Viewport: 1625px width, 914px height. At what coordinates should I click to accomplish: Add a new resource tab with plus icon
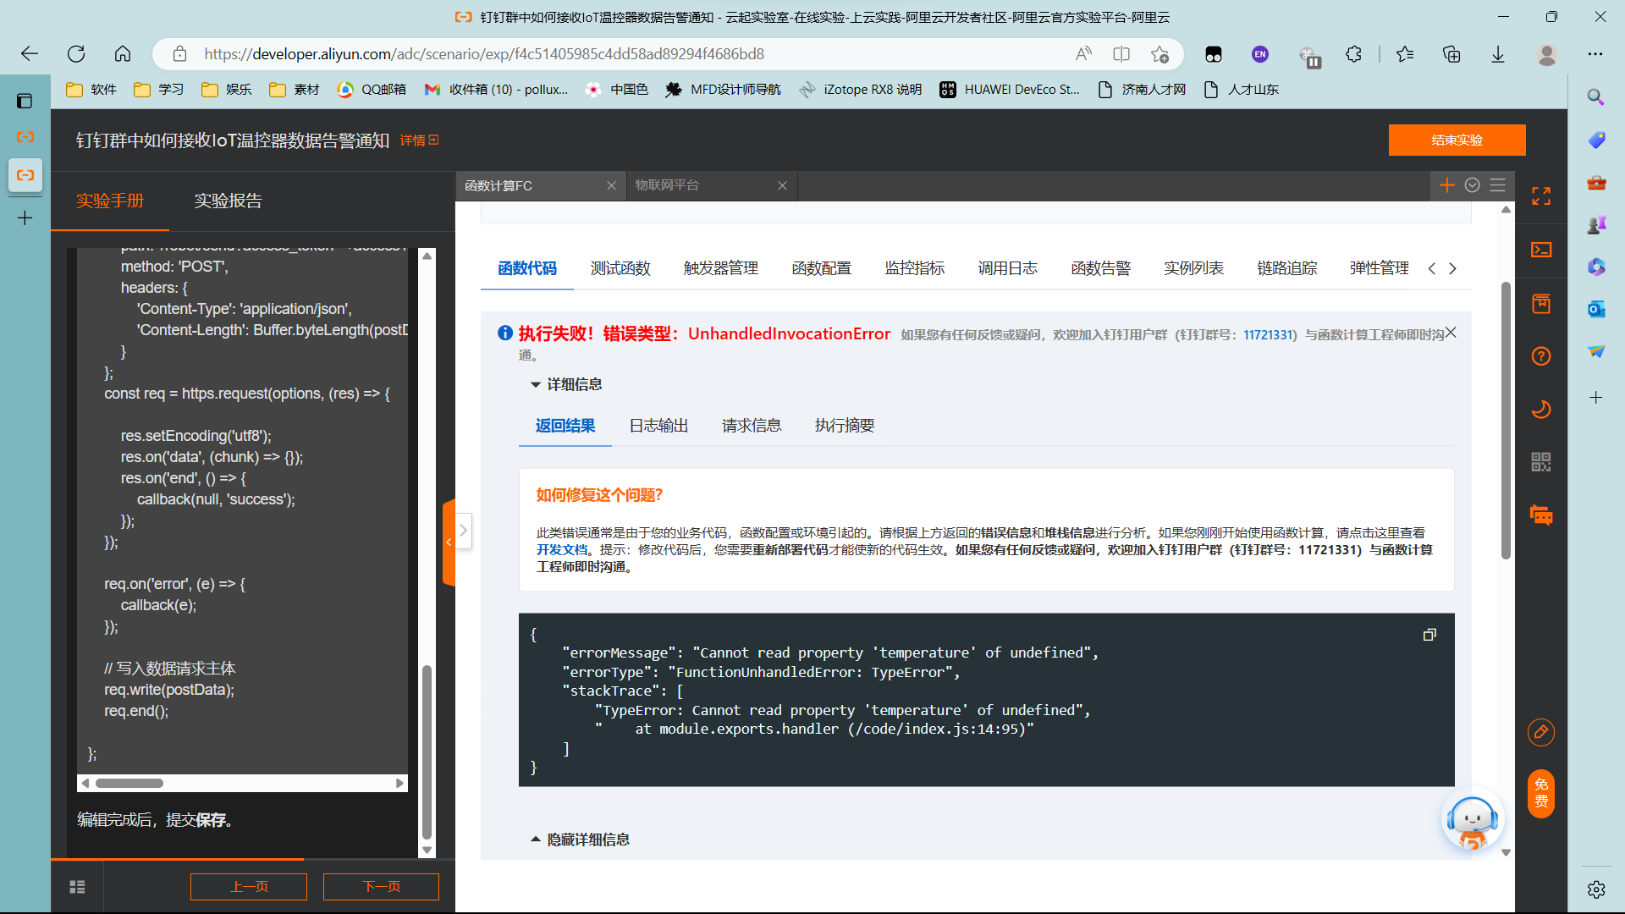pyautogui.click(x=1447, y=185)
